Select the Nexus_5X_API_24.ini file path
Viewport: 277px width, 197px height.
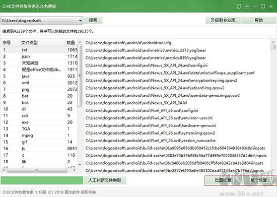point(136,103)
